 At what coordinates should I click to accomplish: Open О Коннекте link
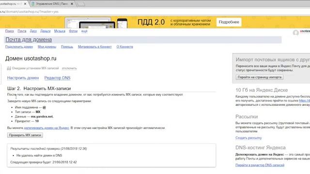(x=124, y=47)
